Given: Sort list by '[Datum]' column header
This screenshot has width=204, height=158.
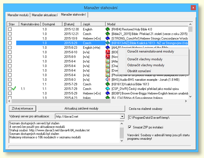Looking at the screenshot, I should pyautogui.click(x=72, y=24).
